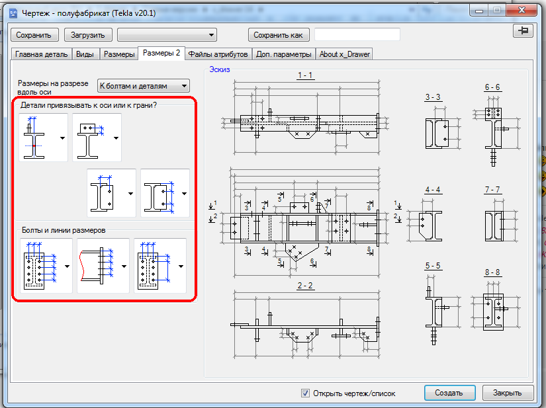Open the arrow beside the red-axis I-beam picture
Screen dimensions: 546x408
pos(62,138)
